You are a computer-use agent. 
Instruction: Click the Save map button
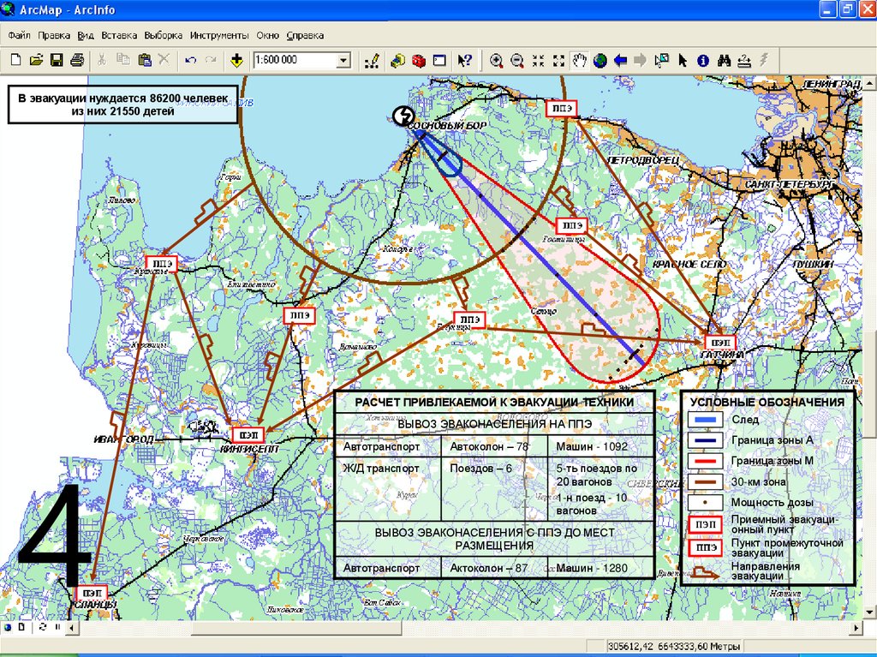tap(57, 60)
